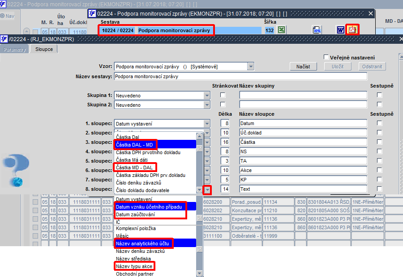Export report to Word icon
Viewport: 403px width, 277px height.
341,30
